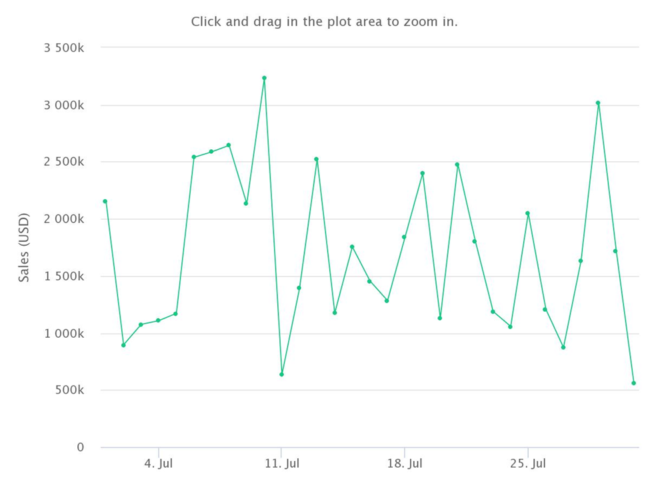
Task: Click the '3 500k' y-axis label
Action: point(64,48)
